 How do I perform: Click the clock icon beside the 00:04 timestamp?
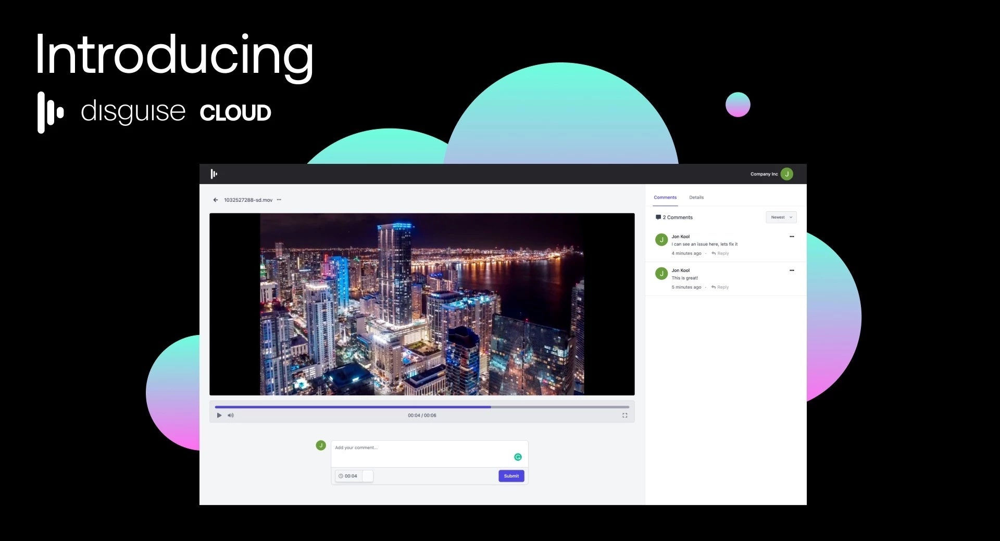pyautogui.click(x=341, y=476)
